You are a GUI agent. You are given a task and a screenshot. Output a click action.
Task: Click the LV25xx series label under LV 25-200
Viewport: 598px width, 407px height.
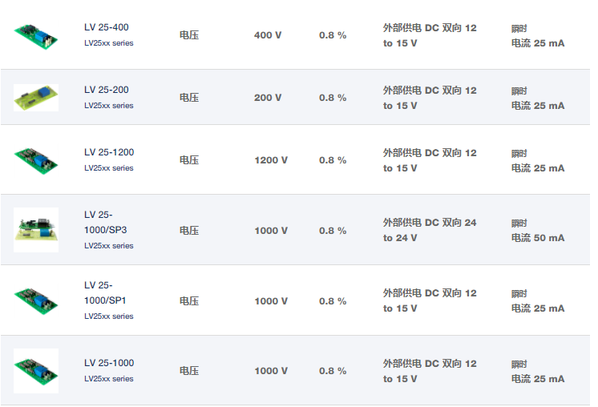[x=109, y=106]
